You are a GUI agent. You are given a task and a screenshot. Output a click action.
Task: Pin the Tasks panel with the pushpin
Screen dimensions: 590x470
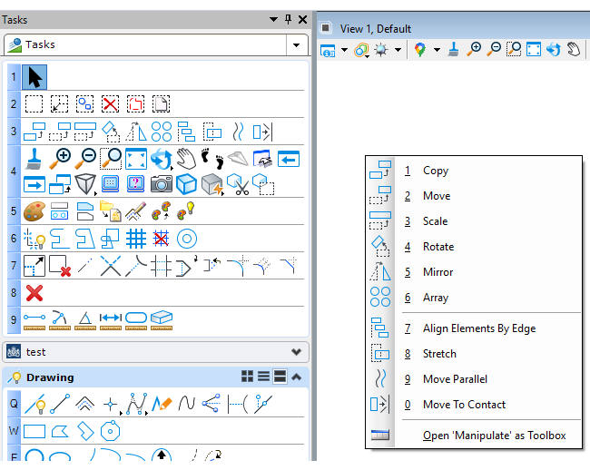[x=289, y=19]
